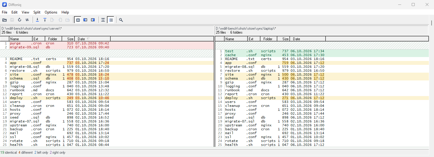
Task: Open the View menu
Action: point(26,12)
